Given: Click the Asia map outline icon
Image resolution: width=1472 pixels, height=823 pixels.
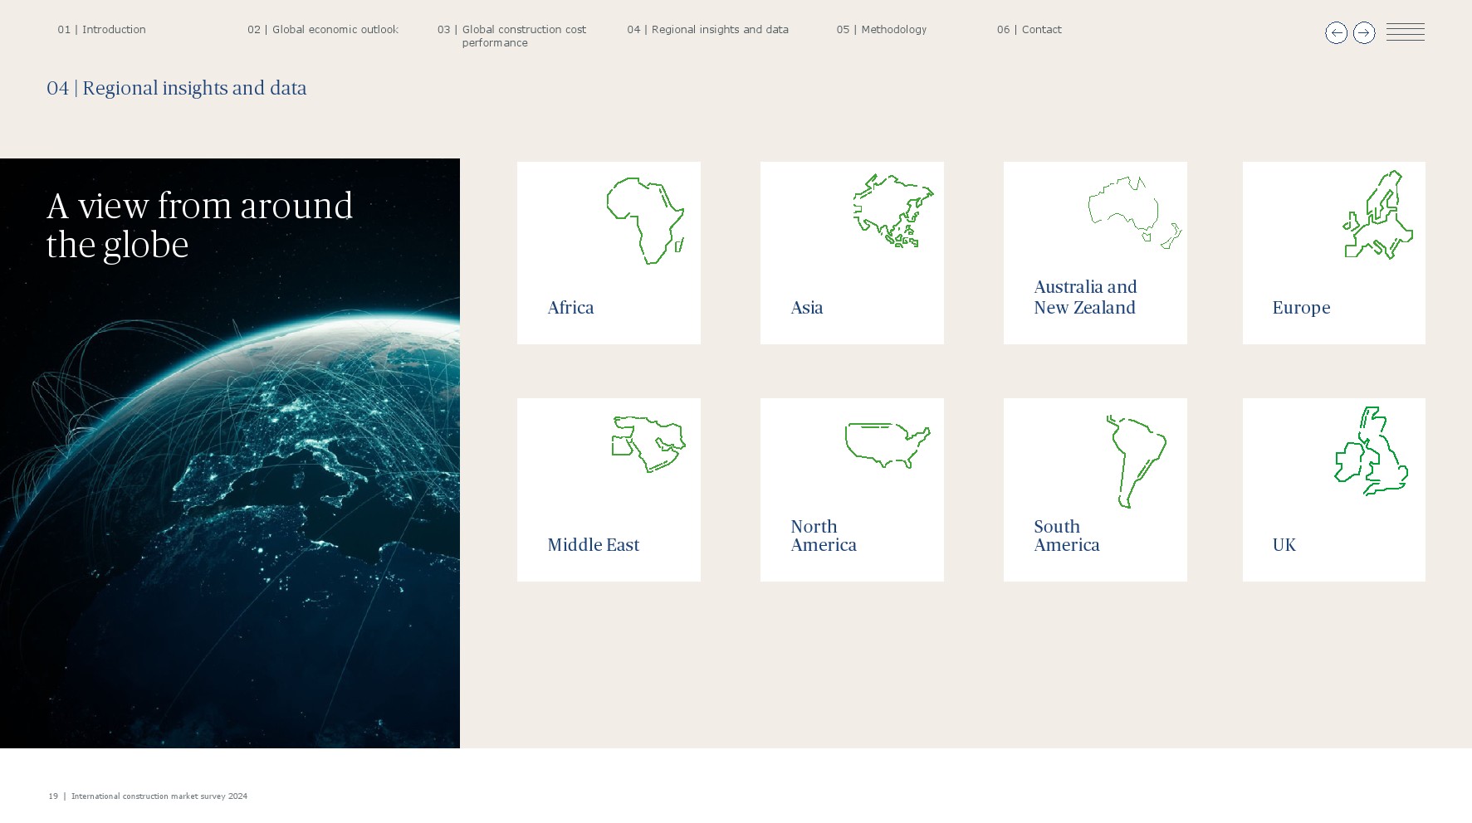Looking at the screenshot, I should 892,211.
